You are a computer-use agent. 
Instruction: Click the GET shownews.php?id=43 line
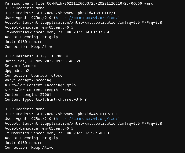[61, 114]
